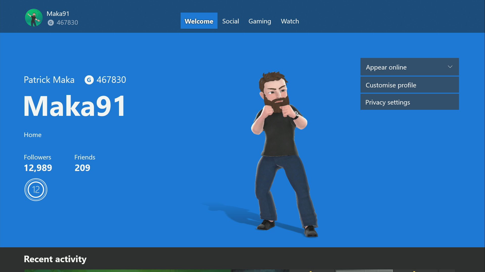
Task: Click the Maka91 profile picture in header
Action: [x=34, y=18]
